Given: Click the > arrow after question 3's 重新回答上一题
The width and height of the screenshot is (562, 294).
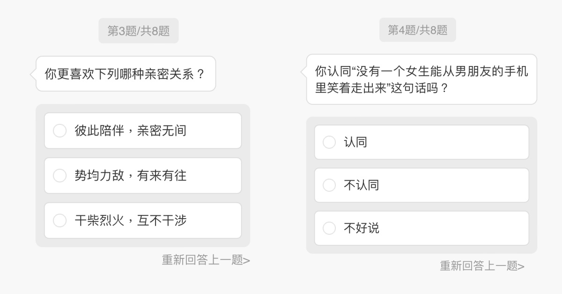Looking at the screenshot, I should pyautogui.click(x=247, y=260).
